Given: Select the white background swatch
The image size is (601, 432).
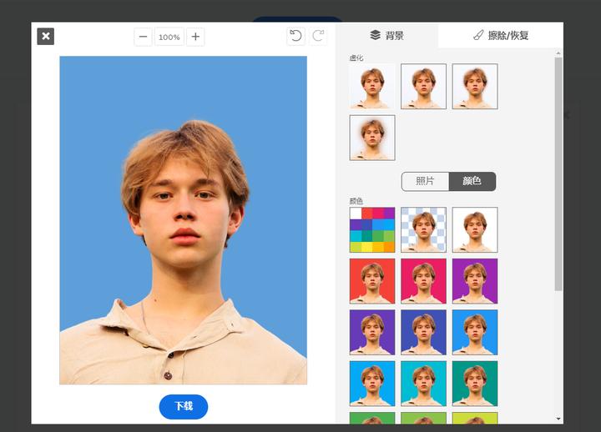Looking at the screenshot, I should [x=475, y=230].
